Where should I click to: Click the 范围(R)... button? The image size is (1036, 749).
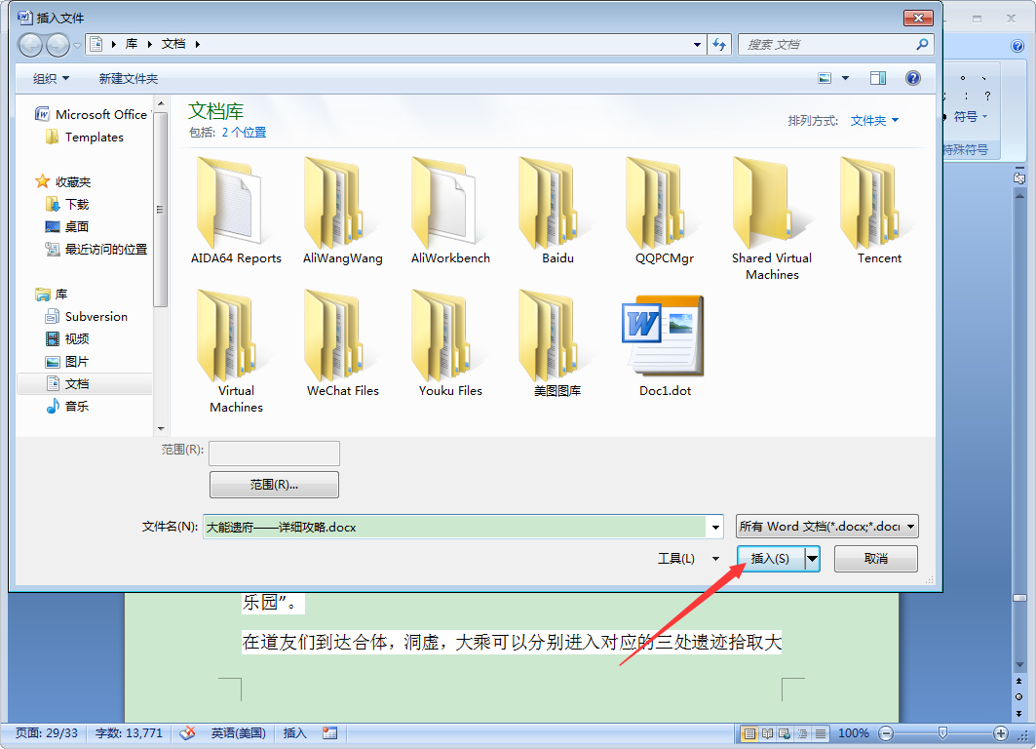(274, 484)
